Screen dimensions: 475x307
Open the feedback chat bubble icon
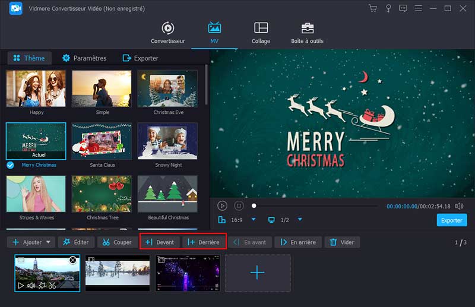(x=403, y=8)
